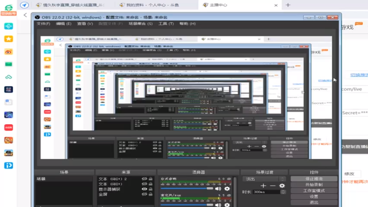Click the green cloud loop icon in the sidebar
Screen dimensions: 368x207
pyautogui.click(x=8, y=77)
